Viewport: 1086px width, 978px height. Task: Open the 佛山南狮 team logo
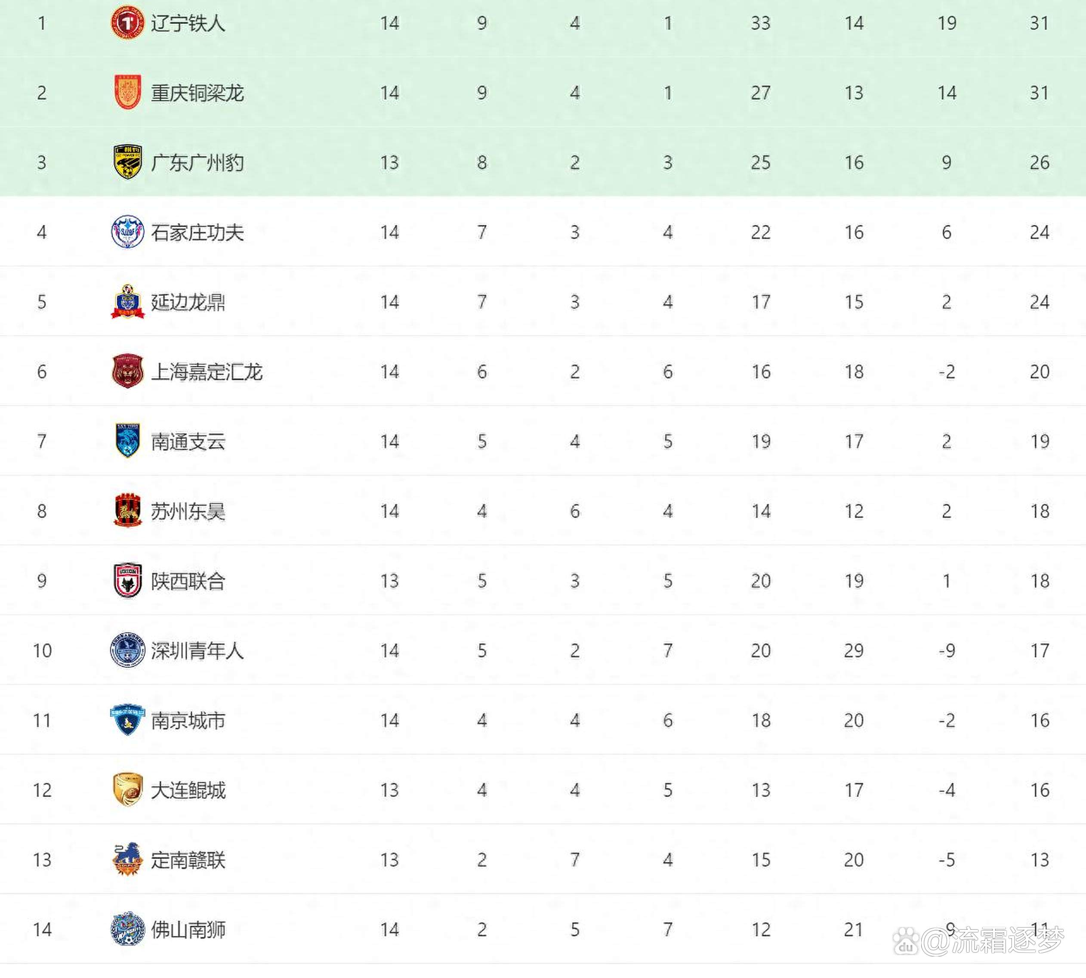pyautogui.click(x=127, y=928)
